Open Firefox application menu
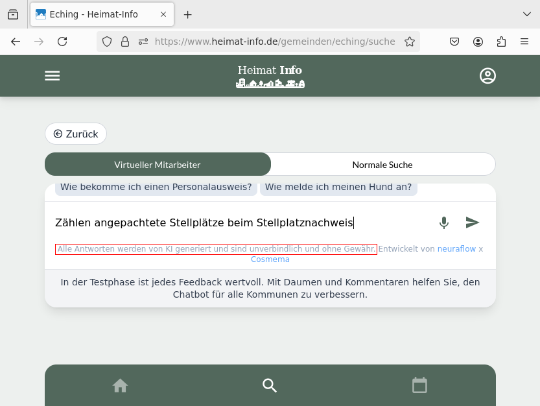This screenshot has width=540, height=406. 524,42
